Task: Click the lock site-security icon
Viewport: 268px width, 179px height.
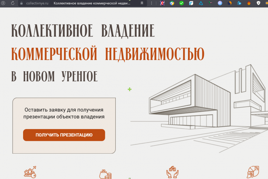Action: coord(21,3)
